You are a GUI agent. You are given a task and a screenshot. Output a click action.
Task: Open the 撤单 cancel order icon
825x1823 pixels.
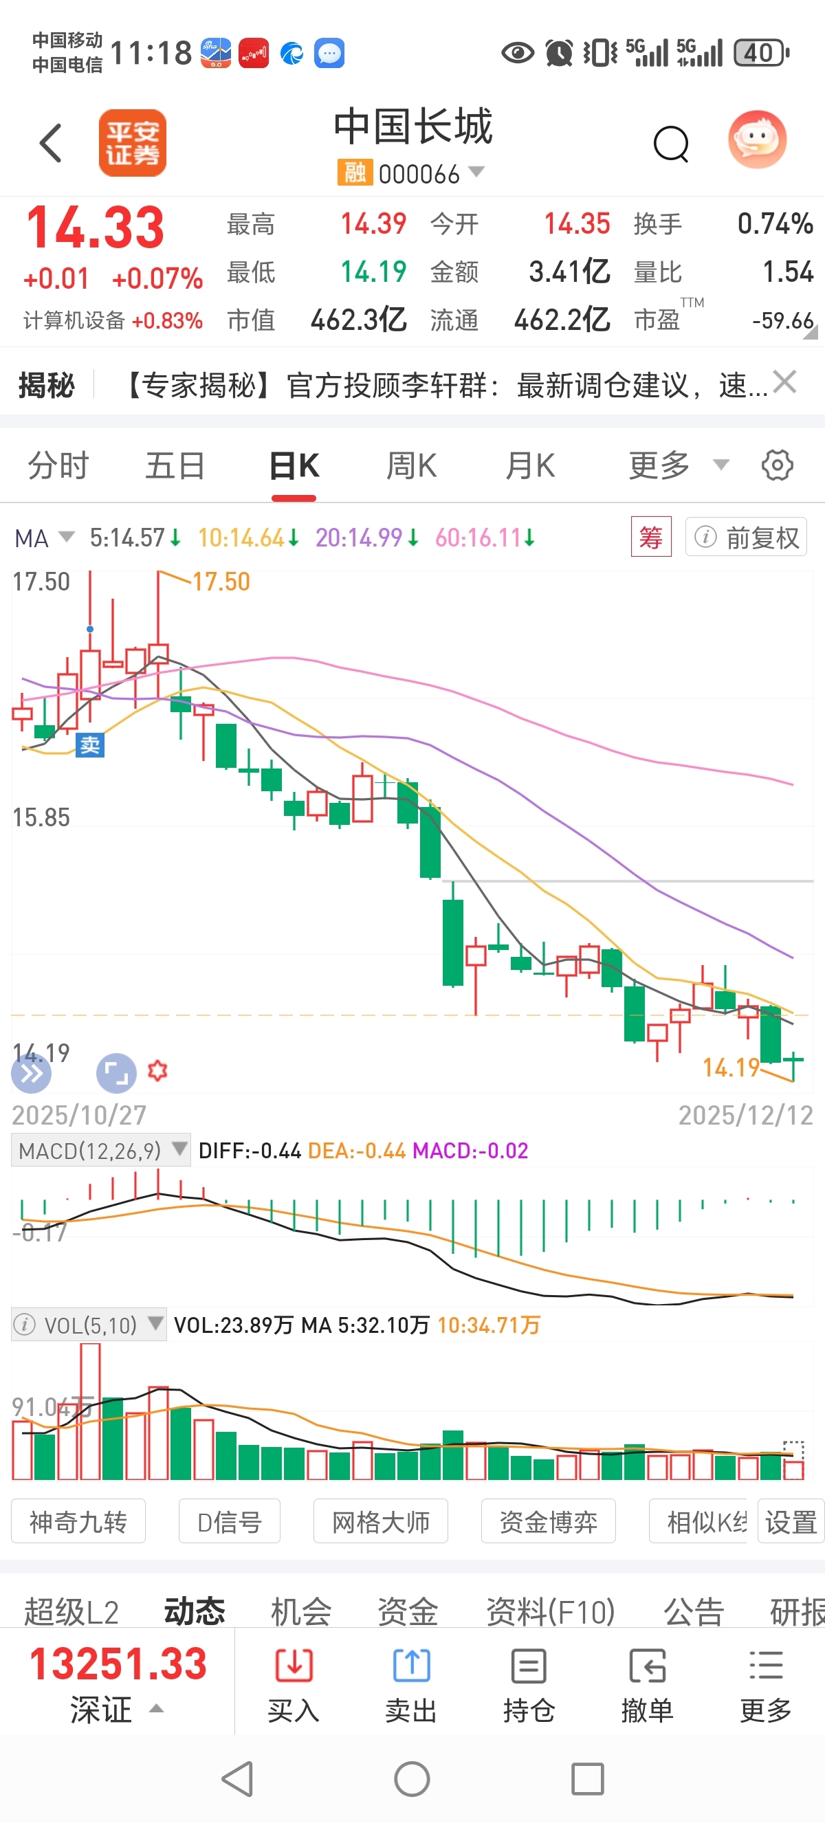647,1665
